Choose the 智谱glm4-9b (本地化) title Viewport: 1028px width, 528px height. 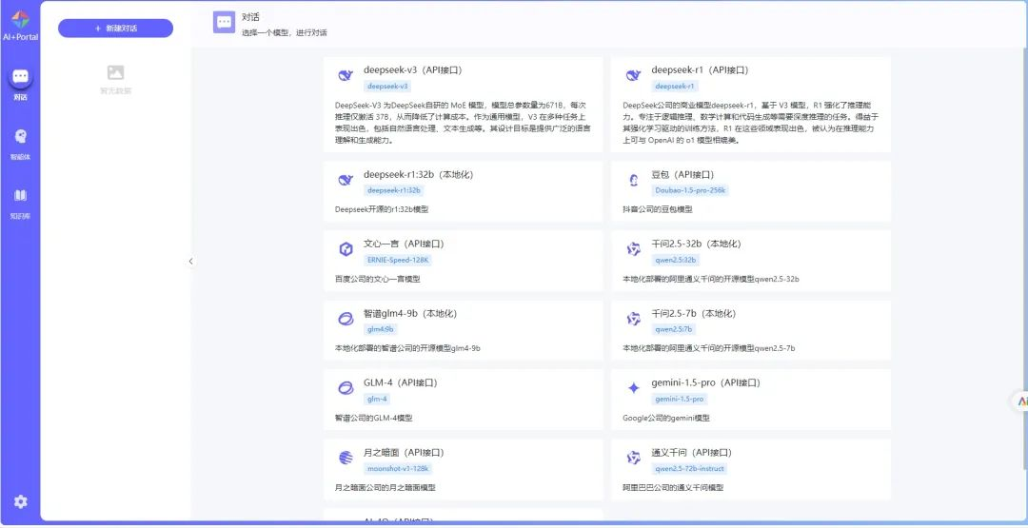tap(410, 313)
